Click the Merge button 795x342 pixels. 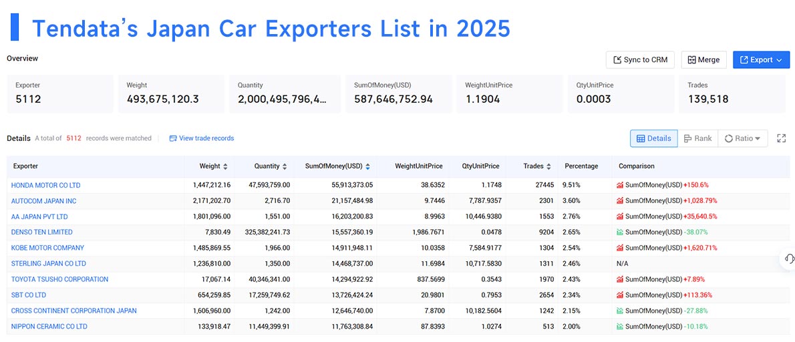coord(703,60)
